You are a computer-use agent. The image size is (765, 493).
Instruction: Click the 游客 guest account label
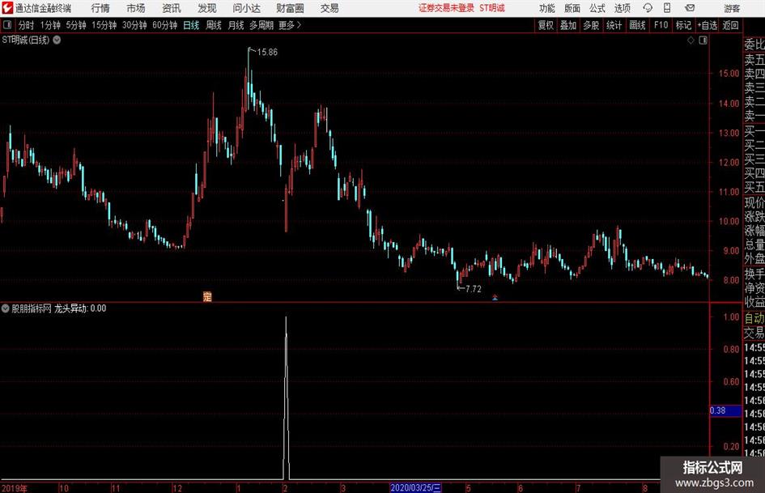pos(732,8)
